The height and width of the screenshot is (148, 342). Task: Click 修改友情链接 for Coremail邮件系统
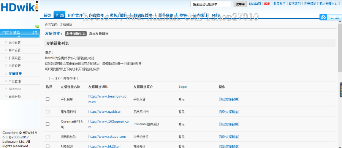(229, 124)
